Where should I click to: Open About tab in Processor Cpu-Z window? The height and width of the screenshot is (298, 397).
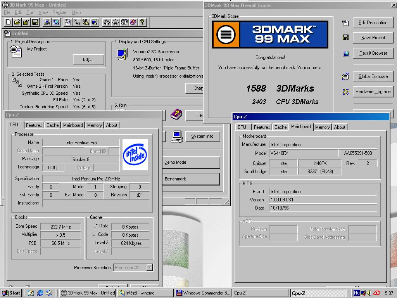pyautogui.click(x=112, y=125)
